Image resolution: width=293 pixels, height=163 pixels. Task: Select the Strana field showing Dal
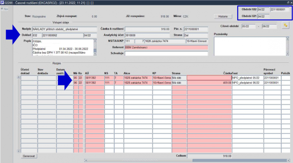pyautogui.click(x=196, y=35)
